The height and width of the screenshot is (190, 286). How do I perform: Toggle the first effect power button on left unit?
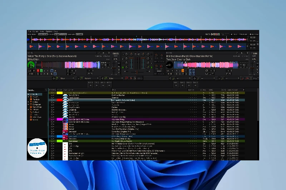click(x=56, y=78)
